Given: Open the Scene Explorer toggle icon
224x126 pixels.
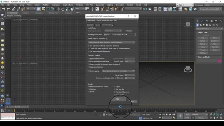Looking at the screenshot, I should point(155,9).
